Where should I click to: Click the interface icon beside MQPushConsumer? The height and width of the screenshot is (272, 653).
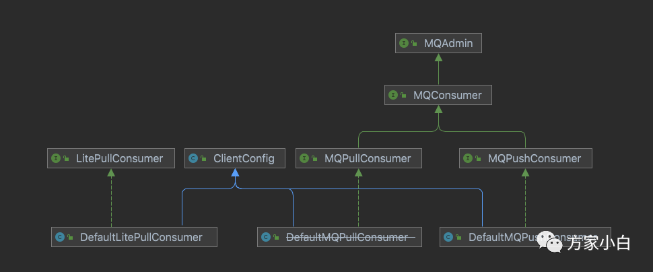(x=468, y=158)
